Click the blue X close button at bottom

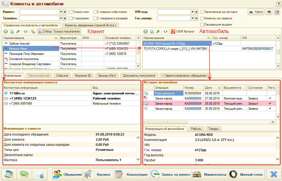point(274,174)
